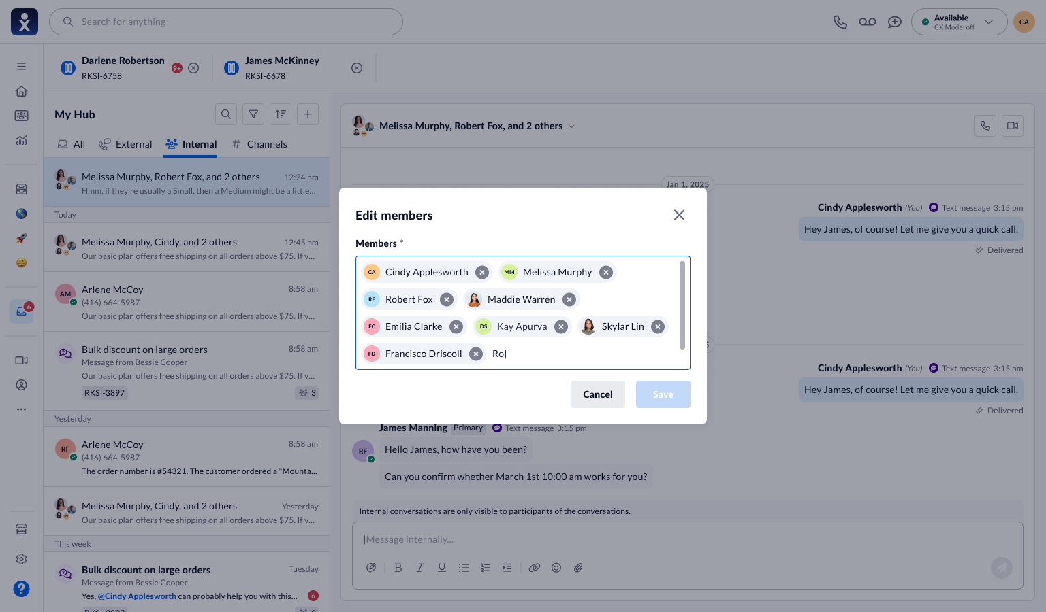Expand the conversation participants chevron
This screenshot has width=1046, height=612.
571,126
